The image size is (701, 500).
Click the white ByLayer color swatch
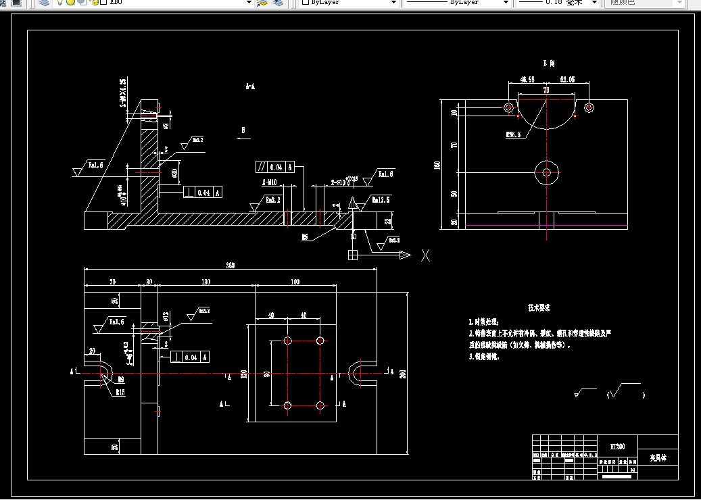(x=306, y=2)
